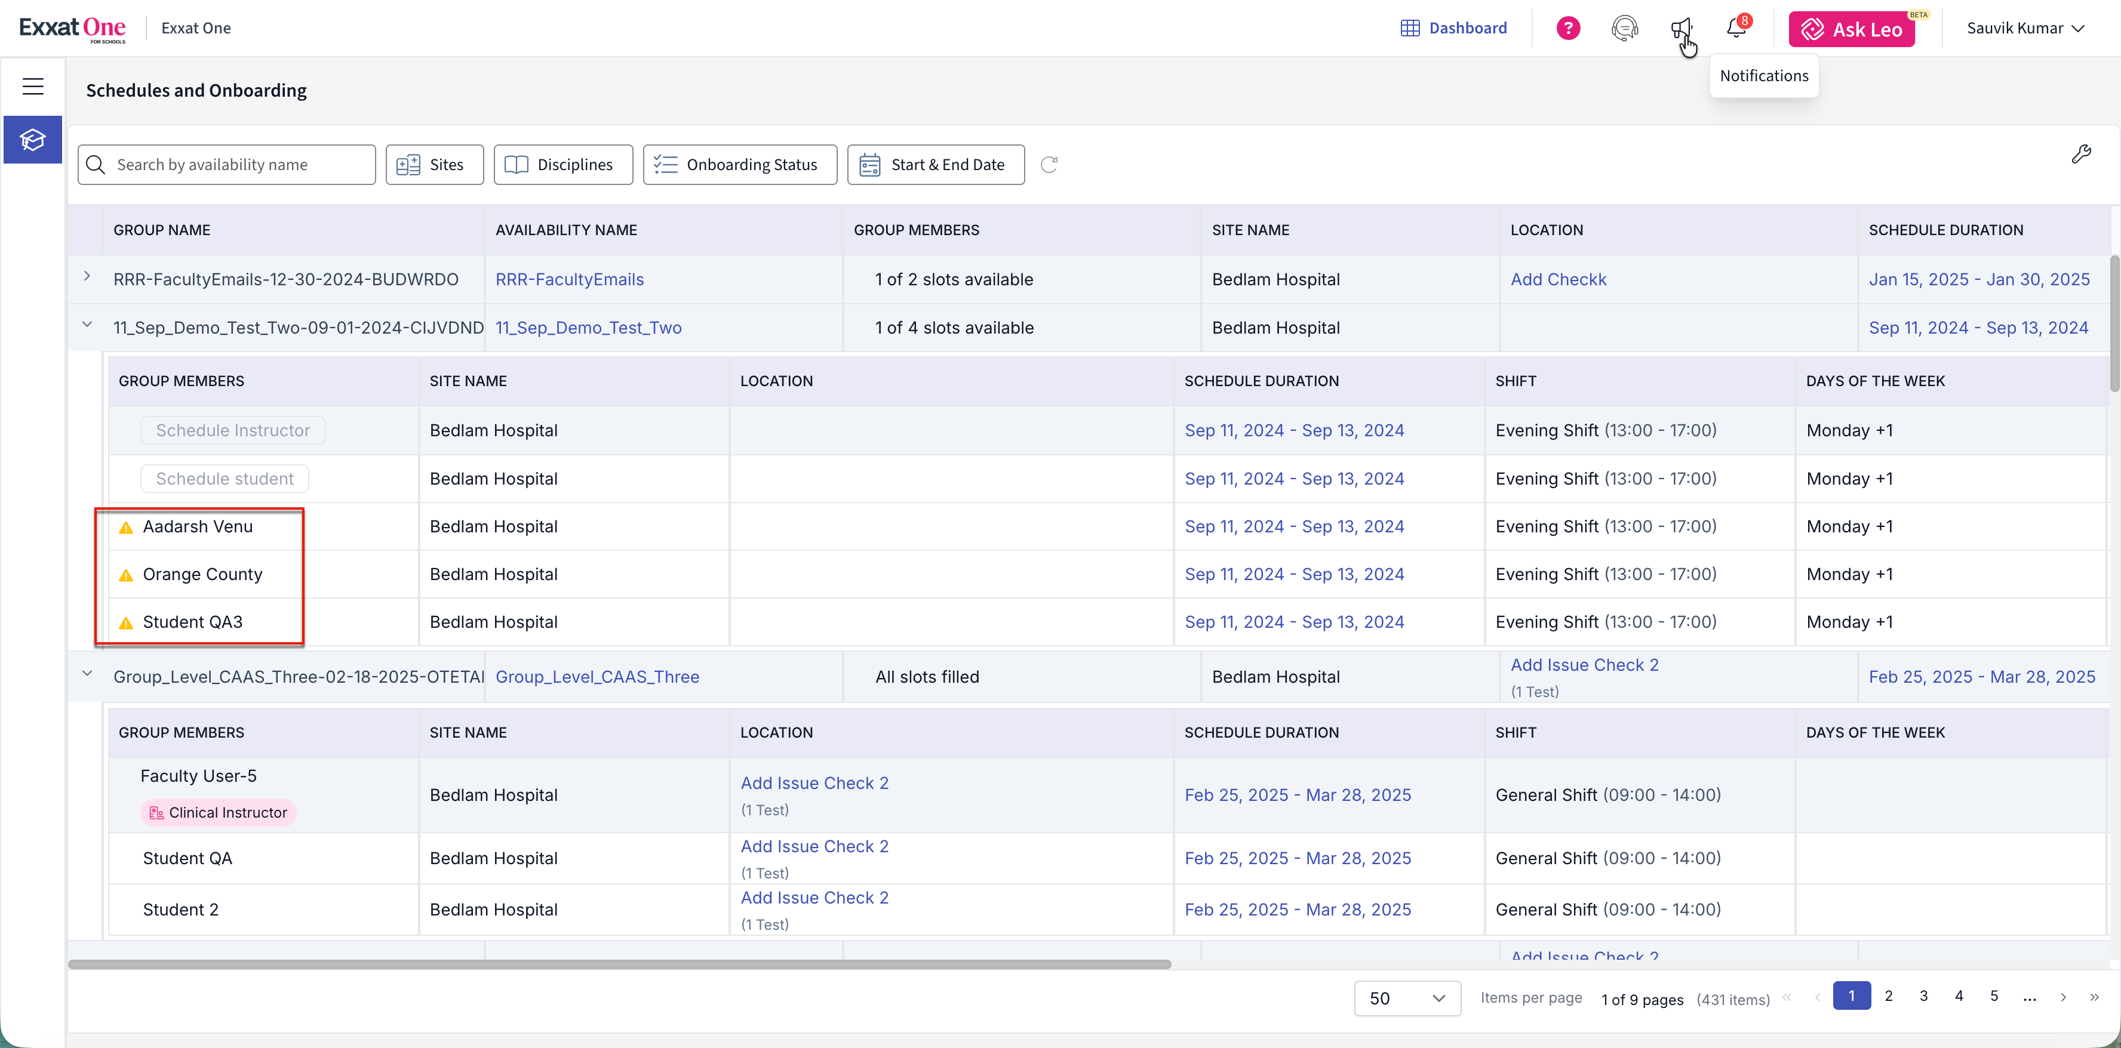Open the hamburger navigation menu

click(x=33, y=87)
